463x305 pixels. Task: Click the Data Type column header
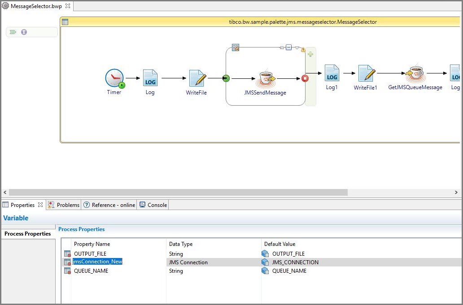(181, 244)
